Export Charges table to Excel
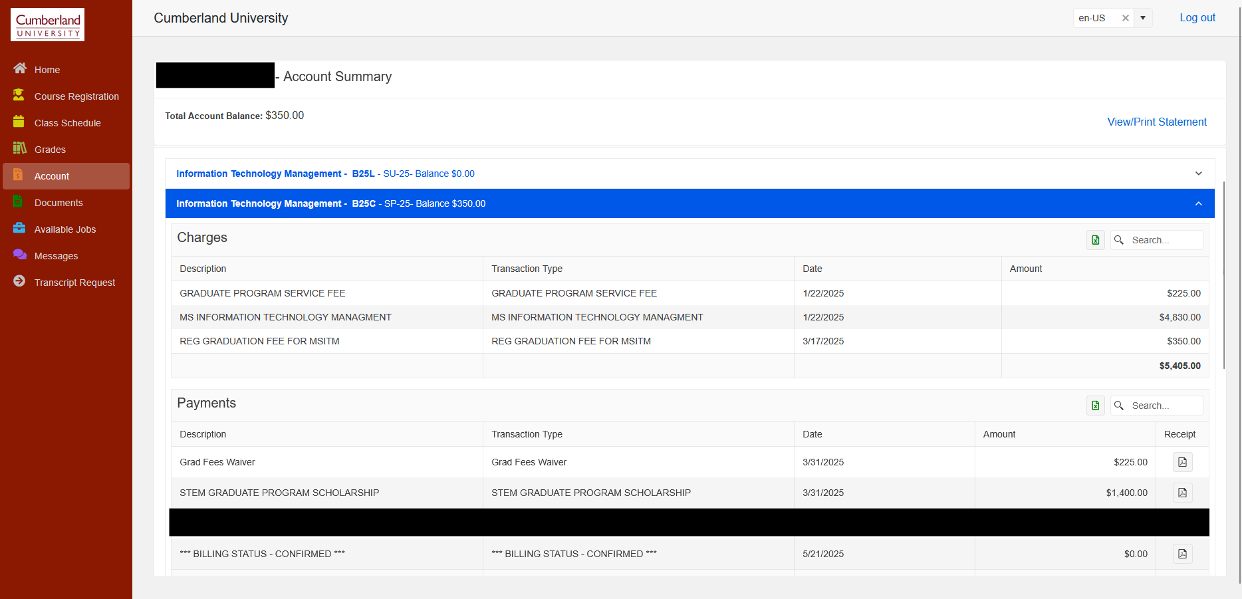The width and height of the screenshot is (1242, 599). [1096, 240]
